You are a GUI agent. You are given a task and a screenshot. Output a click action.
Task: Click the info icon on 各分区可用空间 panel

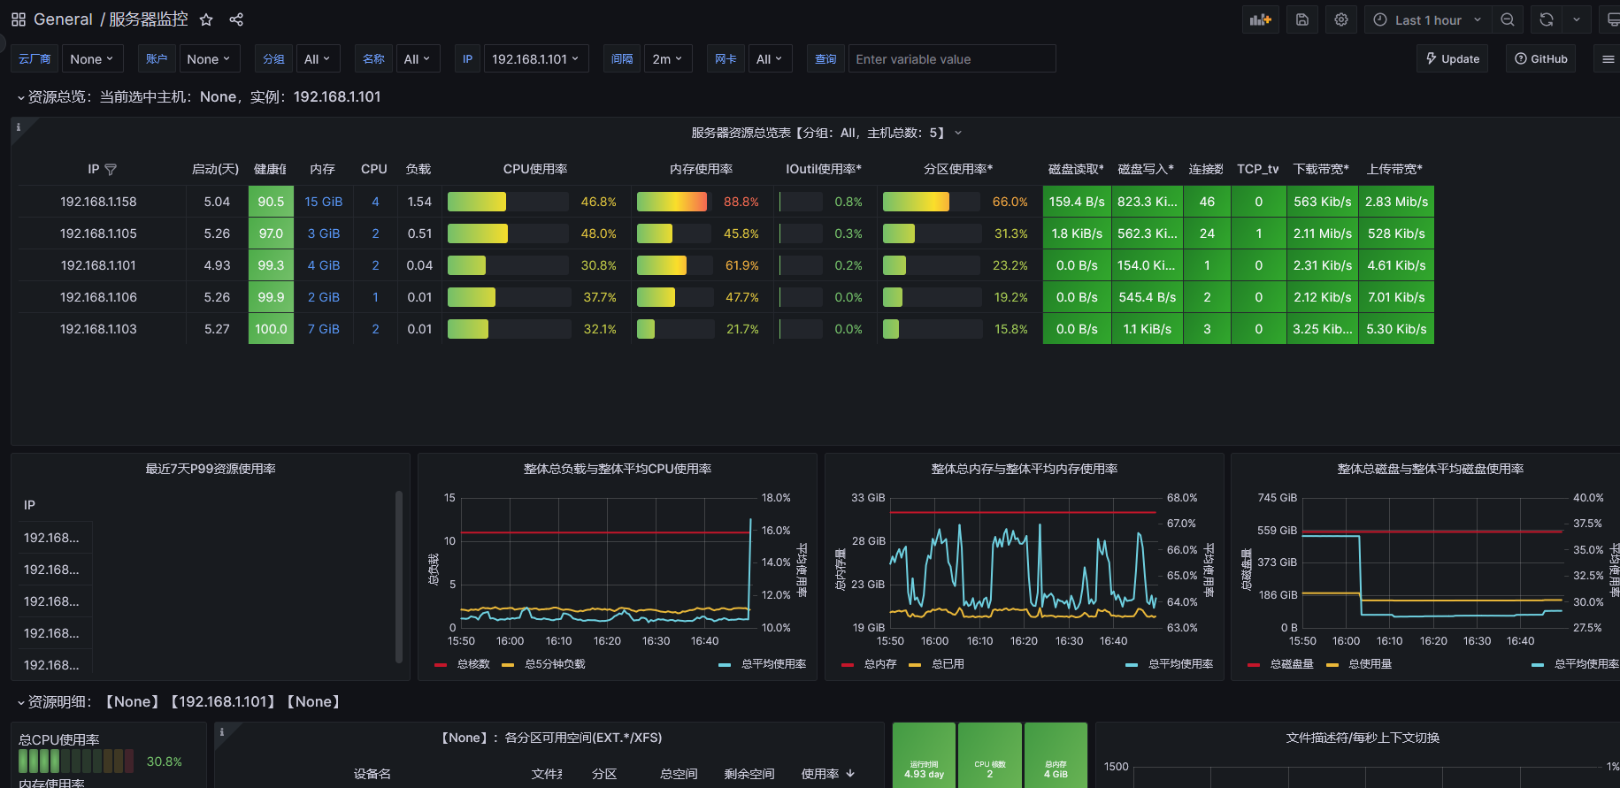[221, 732]
